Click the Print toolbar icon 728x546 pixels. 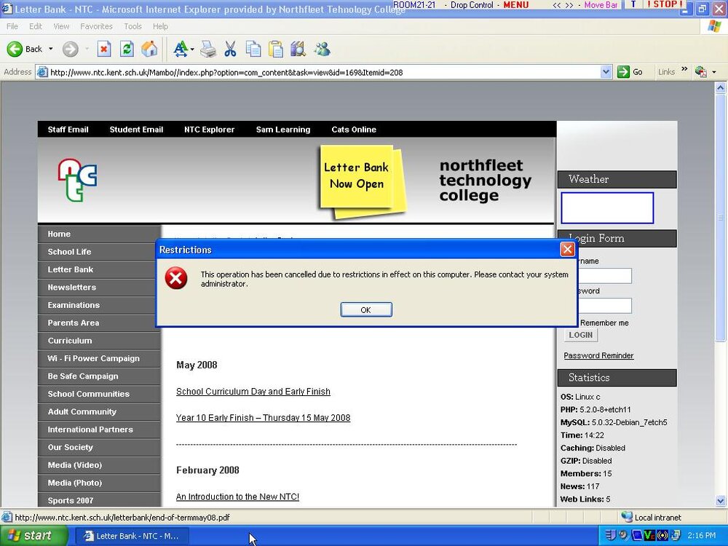pyautogui.click(x=208, y=49)
